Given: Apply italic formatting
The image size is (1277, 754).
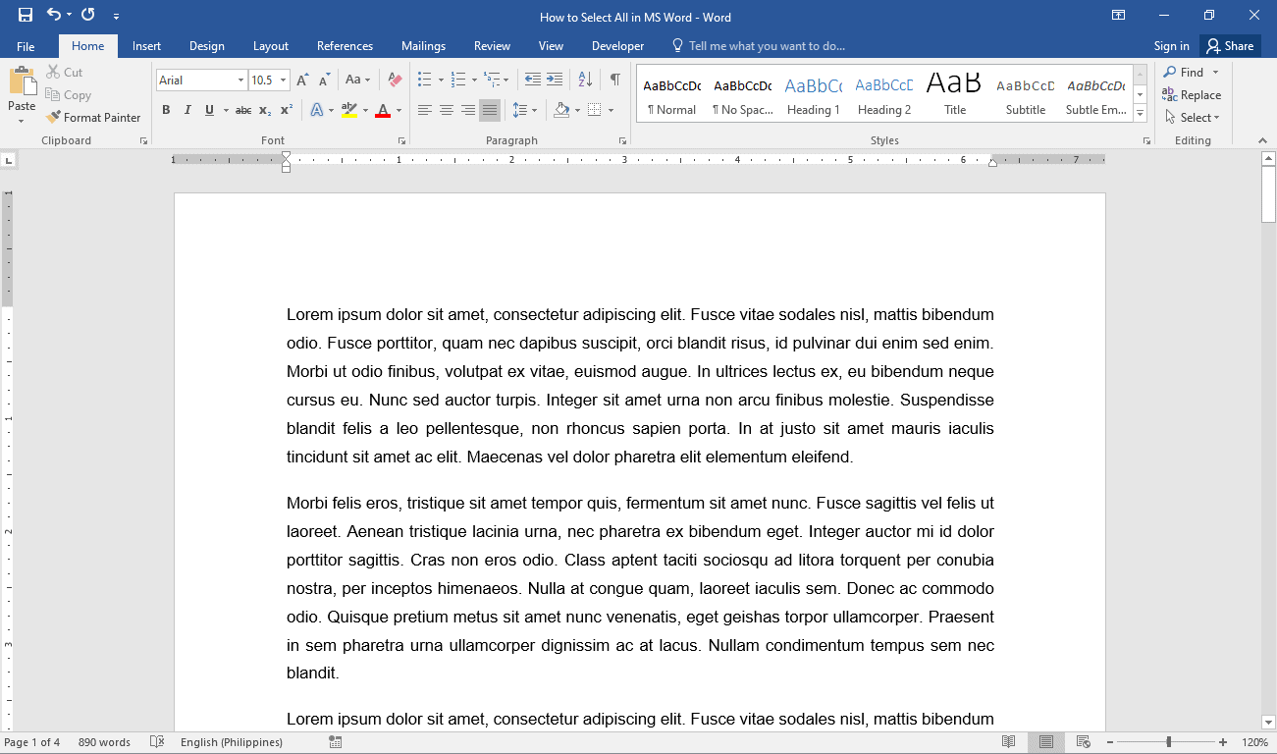Looking at the screenshot, I should point(187,110).
